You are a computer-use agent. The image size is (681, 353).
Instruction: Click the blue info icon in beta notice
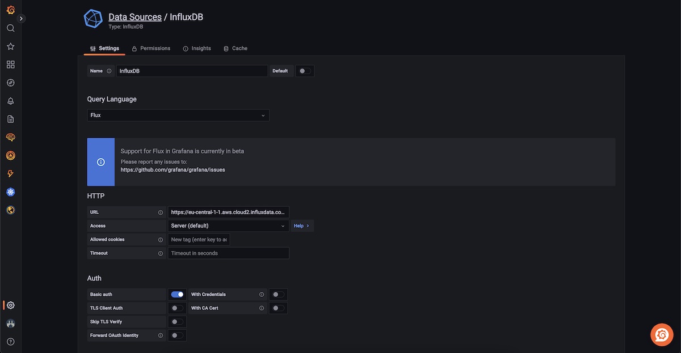coord(101,162)
